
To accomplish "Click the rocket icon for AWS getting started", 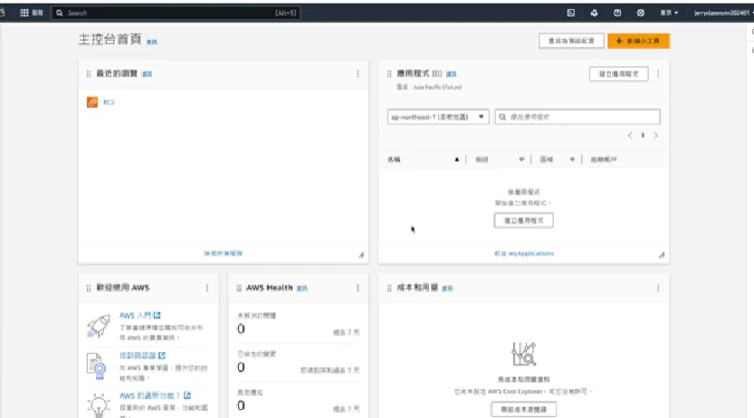I will (99, 327).
